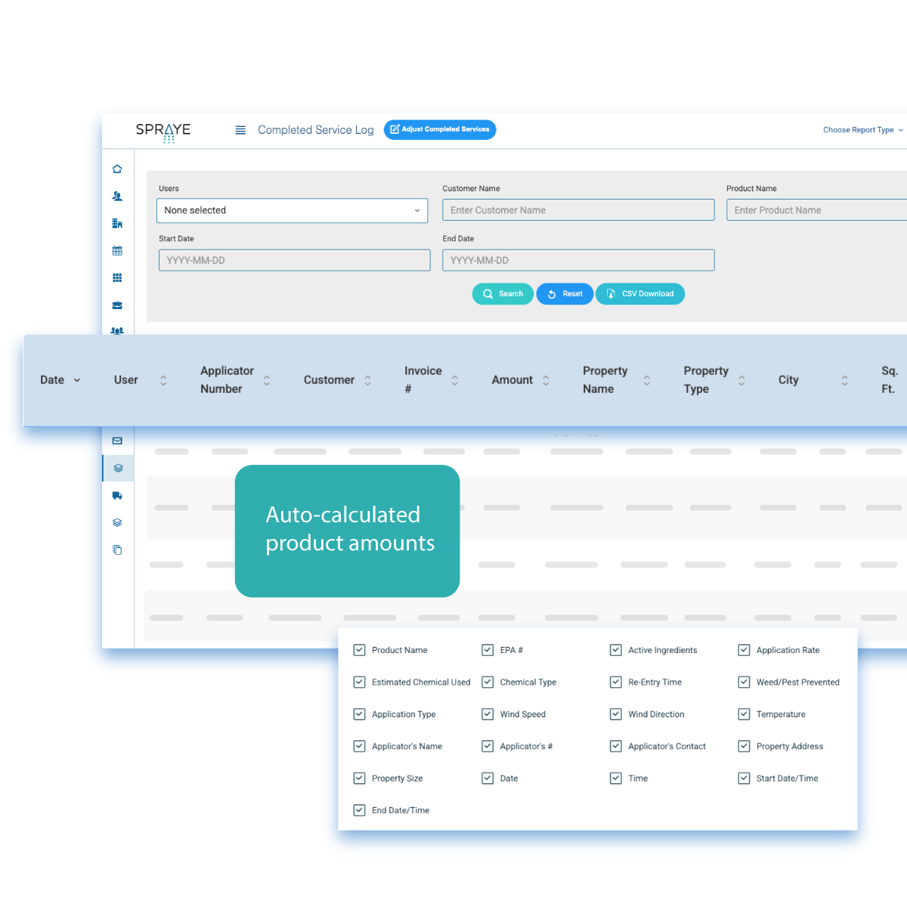Sort table by Amount column
Screen dimensions: 907x907
pos(520,380)
